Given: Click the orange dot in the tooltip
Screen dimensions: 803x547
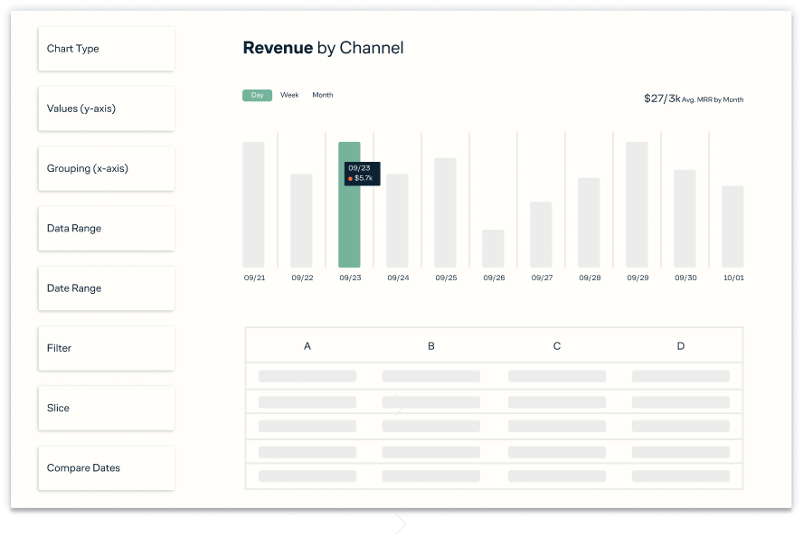Looking at the screenshot, I should (350, 179).
